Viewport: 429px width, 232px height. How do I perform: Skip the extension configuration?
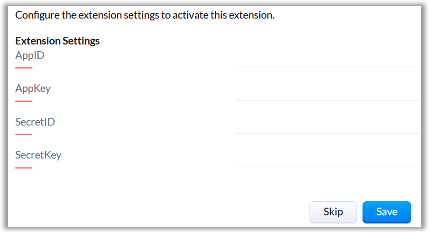[333, 212]
